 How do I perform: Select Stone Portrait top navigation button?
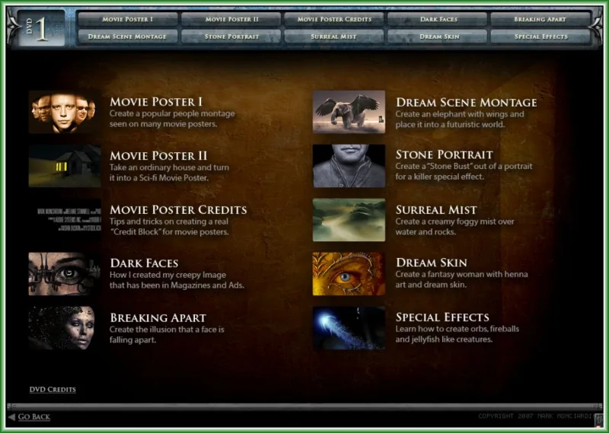231,37
